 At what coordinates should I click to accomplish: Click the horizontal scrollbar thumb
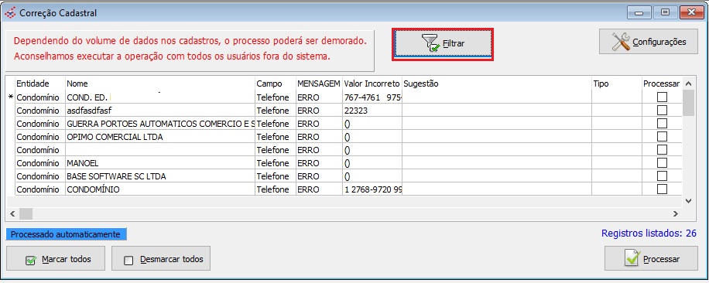tap(26, 213)
